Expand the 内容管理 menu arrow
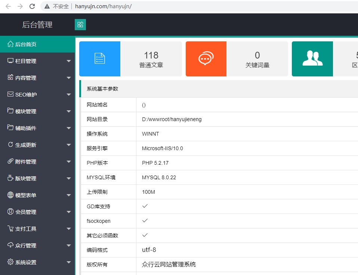The height and width of the screenshot is (275, 358). [68, 78]
